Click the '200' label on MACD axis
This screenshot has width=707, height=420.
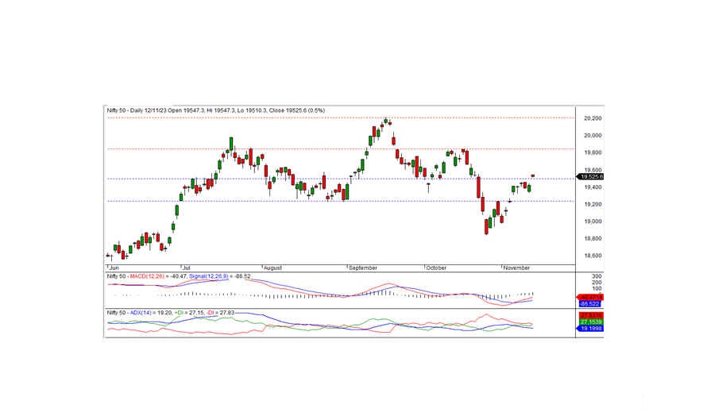click(x=597, y=283)
